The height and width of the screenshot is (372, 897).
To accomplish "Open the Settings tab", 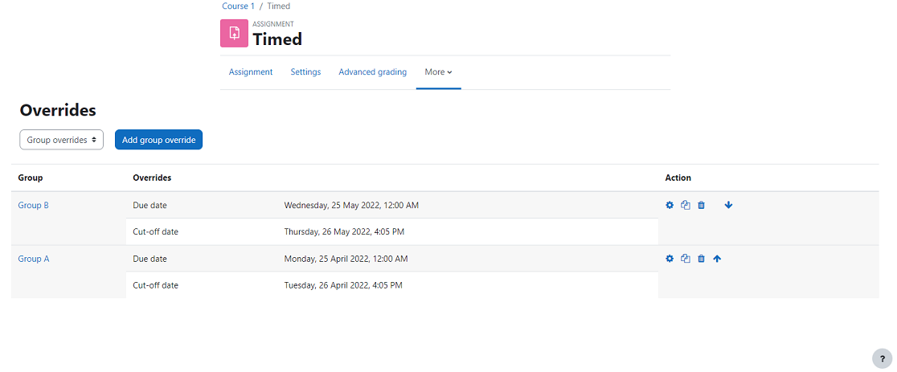I will pos(305,72).
